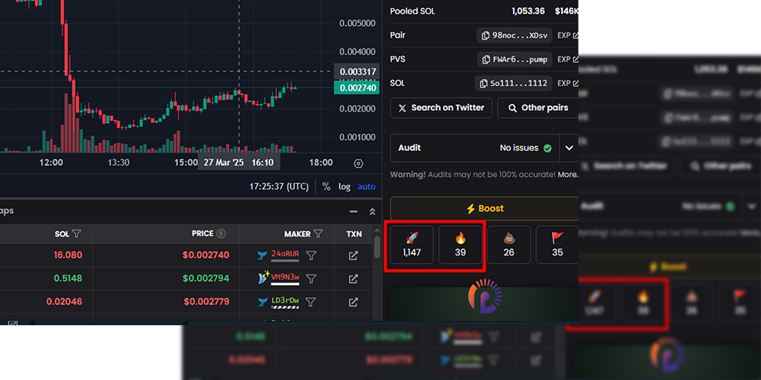
Task: Open SOL EXP explorer link
Action: [568, 84]
